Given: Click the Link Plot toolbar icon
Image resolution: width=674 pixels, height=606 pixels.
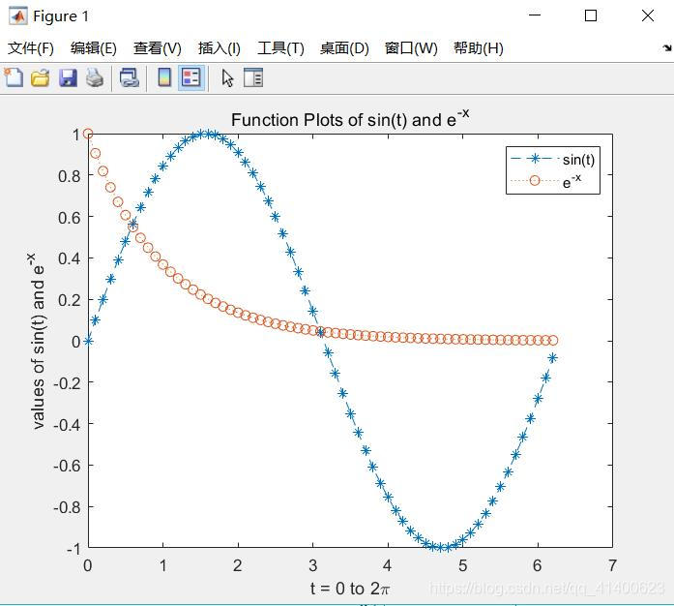Looking at the screenshot, I should [129, 77].
